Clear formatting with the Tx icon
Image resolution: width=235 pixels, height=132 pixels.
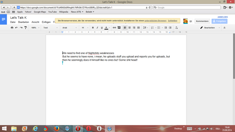pos(177,28)
